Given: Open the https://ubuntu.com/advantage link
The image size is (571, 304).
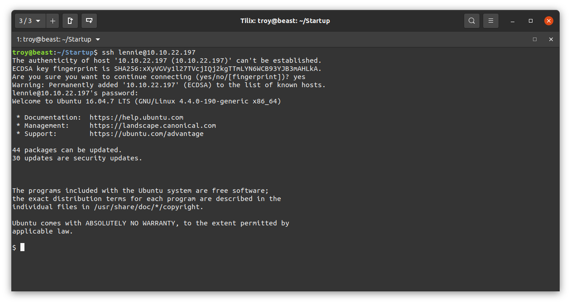Looking at the screenshot, I should click(x=147, y=134).
